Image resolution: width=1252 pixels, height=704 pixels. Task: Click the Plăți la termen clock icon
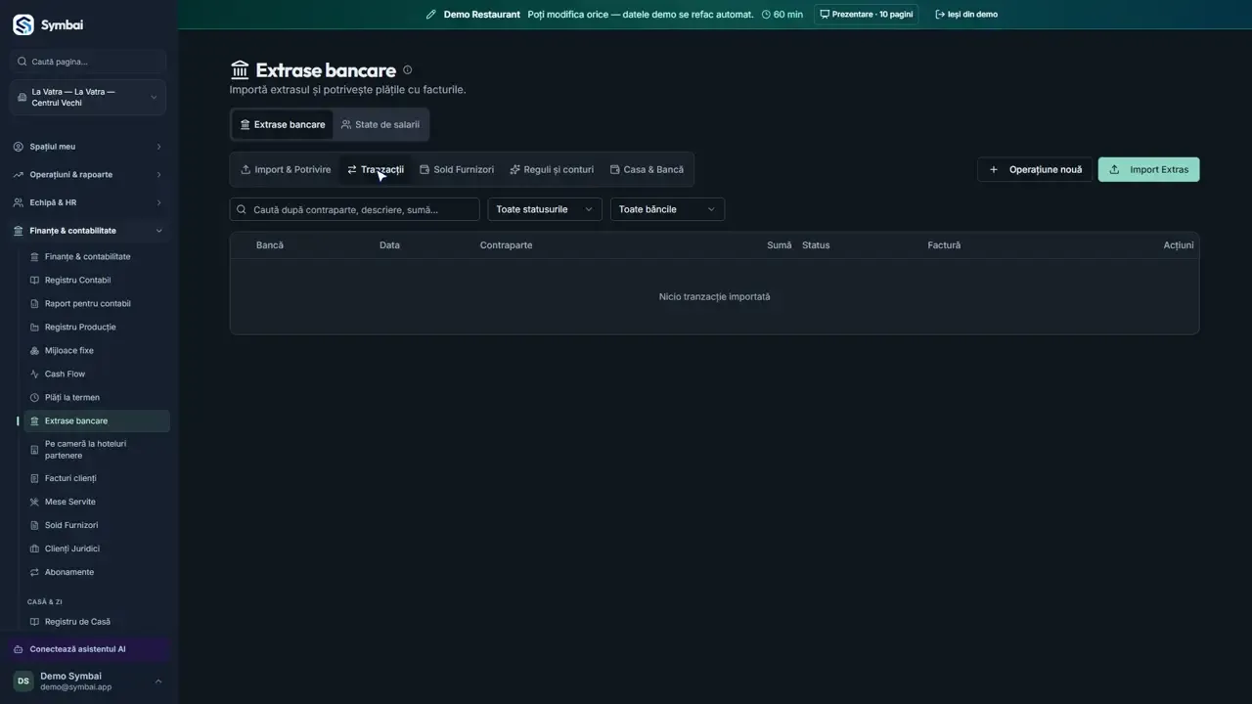(35, 398)
